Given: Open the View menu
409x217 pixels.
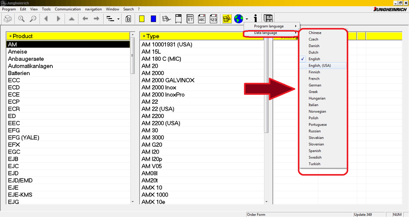Looking at the screenshot, I should coord(34,9).
